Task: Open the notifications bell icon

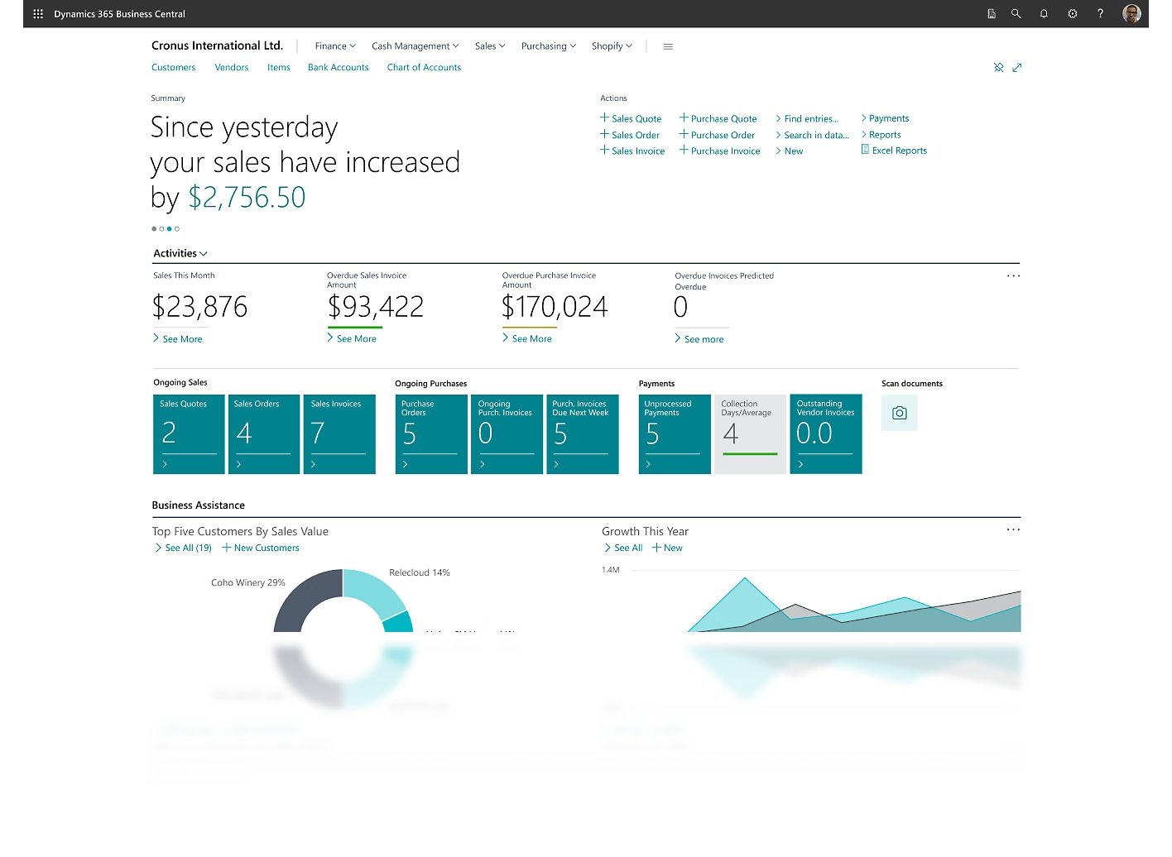Action: (x=1044, y=14)
